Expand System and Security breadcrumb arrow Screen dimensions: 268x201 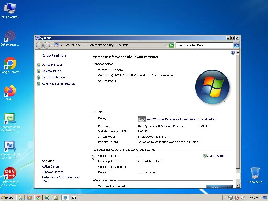point(117,45)
